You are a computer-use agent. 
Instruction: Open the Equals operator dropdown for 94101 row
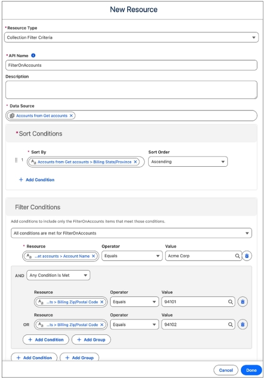(134, 302)
